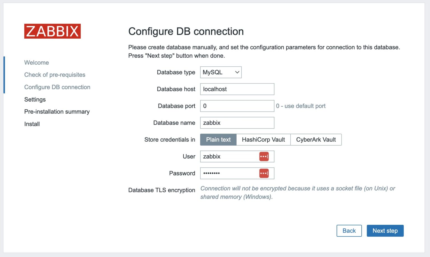
Task: Click the red macro icon beside Password field
Action: tap(264, 173)
